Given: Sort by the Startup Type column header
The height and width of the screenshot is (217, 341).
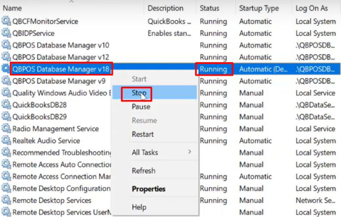Looking at the screenshot, I should [x=259, y=8].
